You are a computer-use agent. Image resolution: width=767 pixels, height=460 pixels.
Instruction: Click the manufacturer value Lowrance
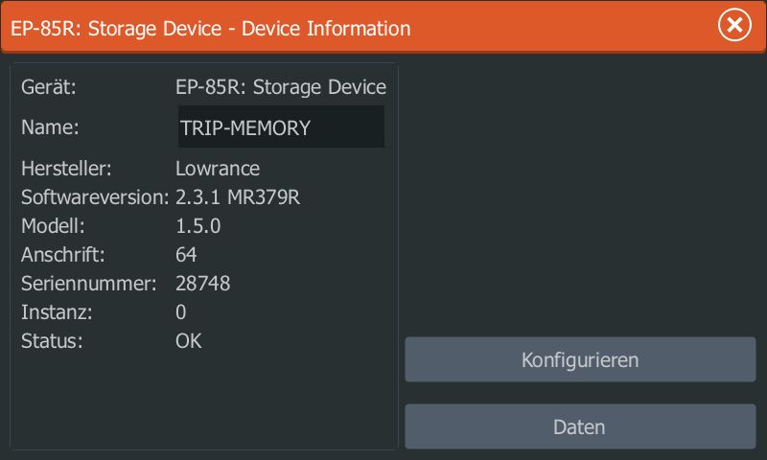pos(218,169)
